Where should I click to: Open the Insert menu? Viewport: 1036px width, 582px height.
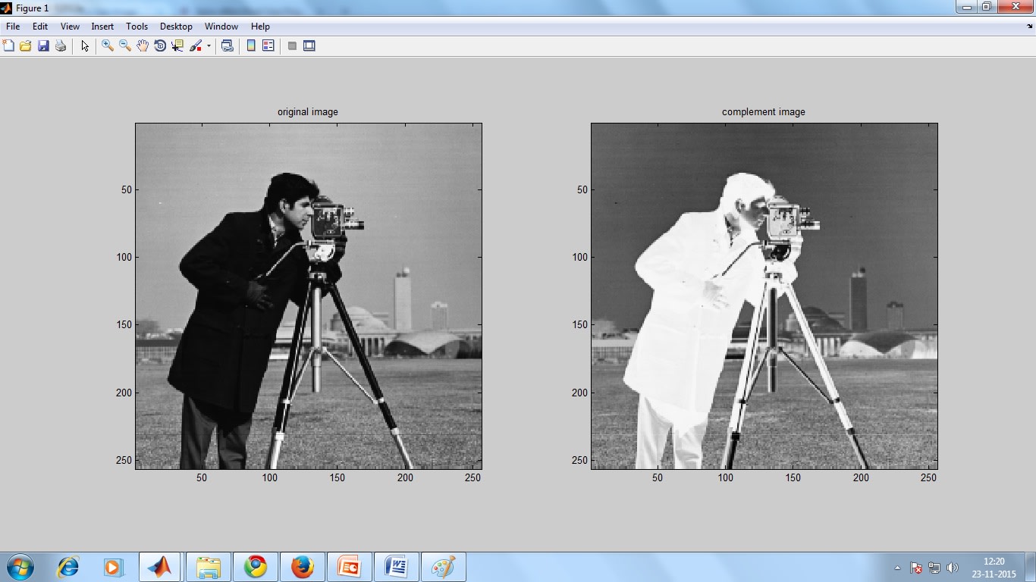(102, 27)
